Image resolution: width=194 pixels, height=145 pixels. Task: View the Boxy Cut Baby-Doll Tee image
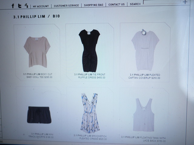click(37, 52)
